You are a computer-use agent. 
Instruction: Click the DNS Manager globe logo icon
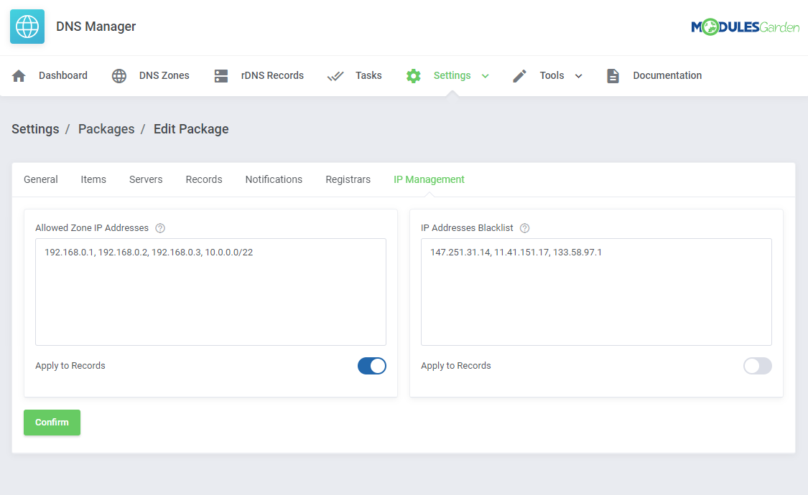coord(27,27)
